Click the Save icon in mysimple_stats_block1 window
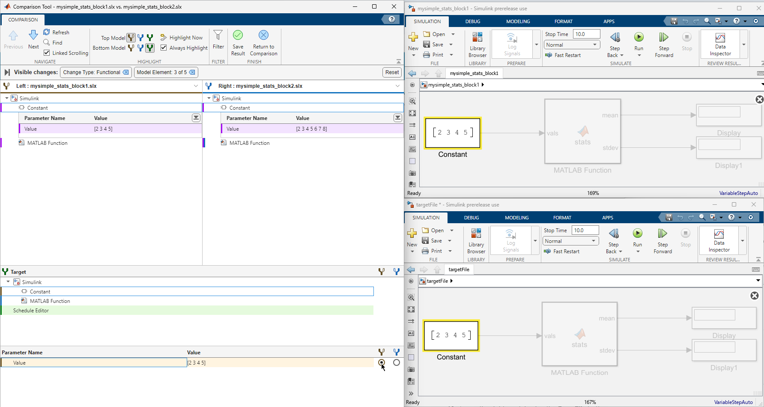The image size is (764, 407). tap(427, 44)
